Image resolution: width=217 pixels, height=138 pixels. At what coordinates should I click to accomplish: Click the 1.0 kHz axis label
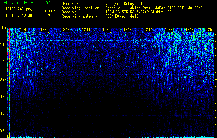tap(3, 62)
